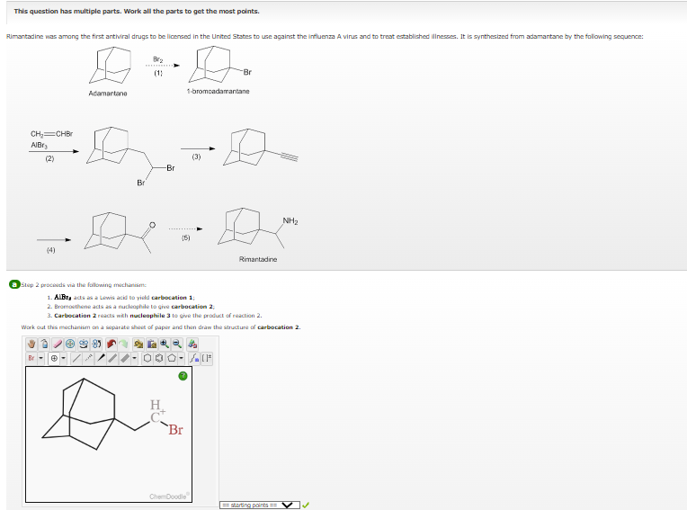Zoom out with the minus magnifier
This screenshot has width=687, height=510.
(177, 344)
